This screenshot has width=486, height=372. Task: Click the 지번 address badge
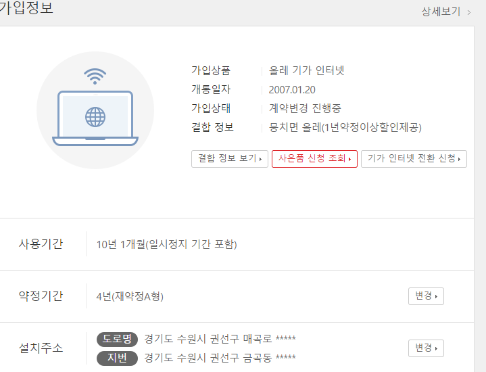tap(117, 358)
